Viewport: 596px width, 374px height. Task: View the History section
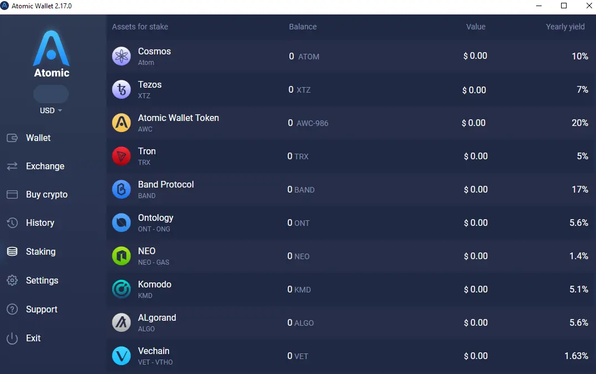(x=40, y=223)
